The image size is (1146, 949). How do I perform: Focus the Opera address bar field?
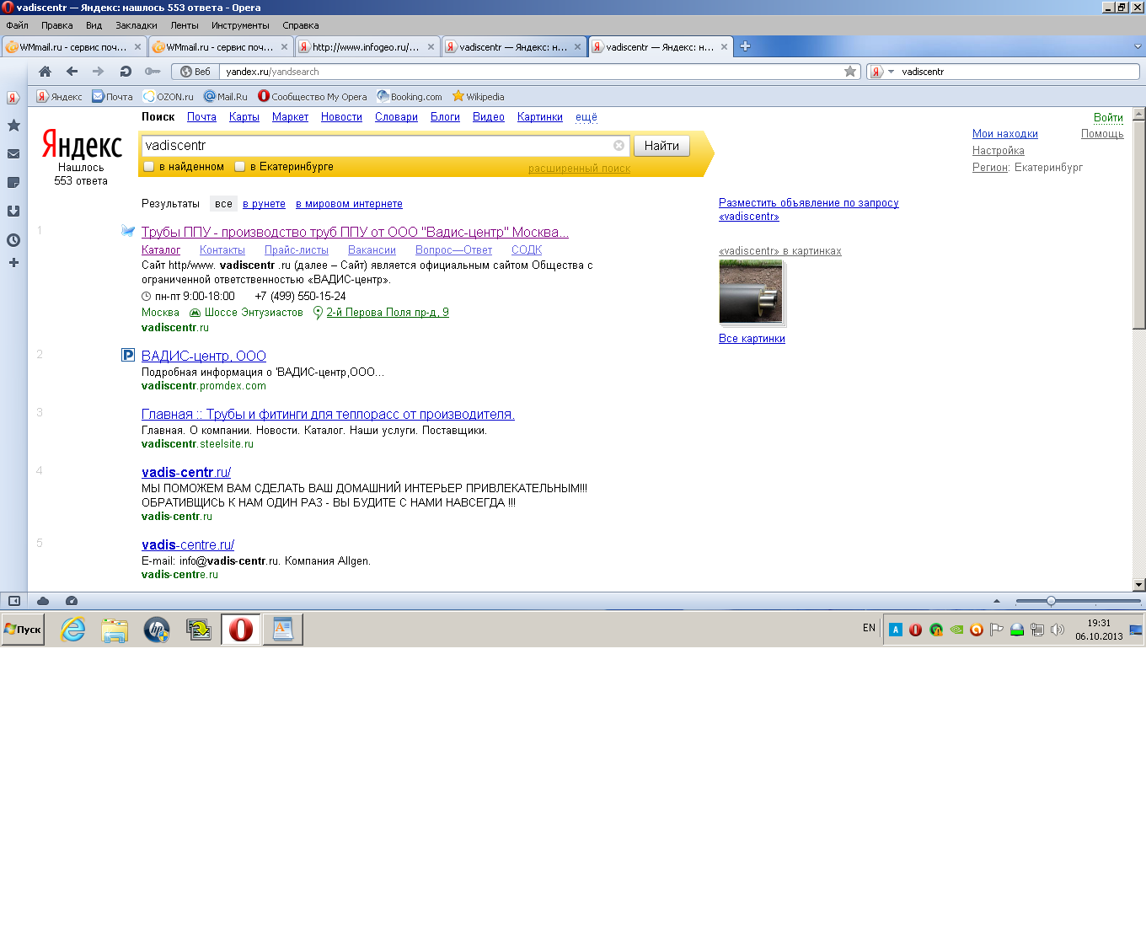point(531,72)
